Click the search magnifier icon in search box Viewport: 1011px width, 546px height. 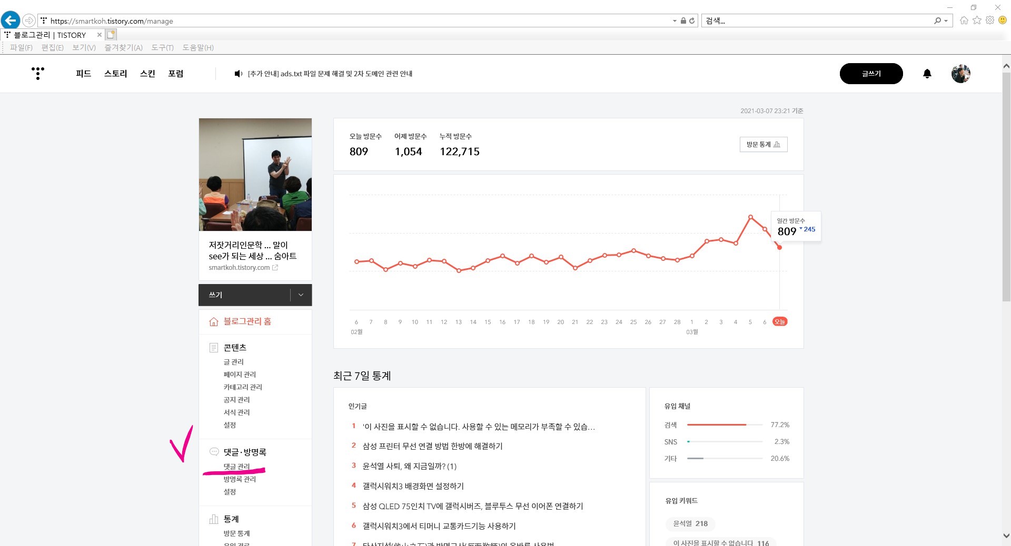tap(937, 21)
